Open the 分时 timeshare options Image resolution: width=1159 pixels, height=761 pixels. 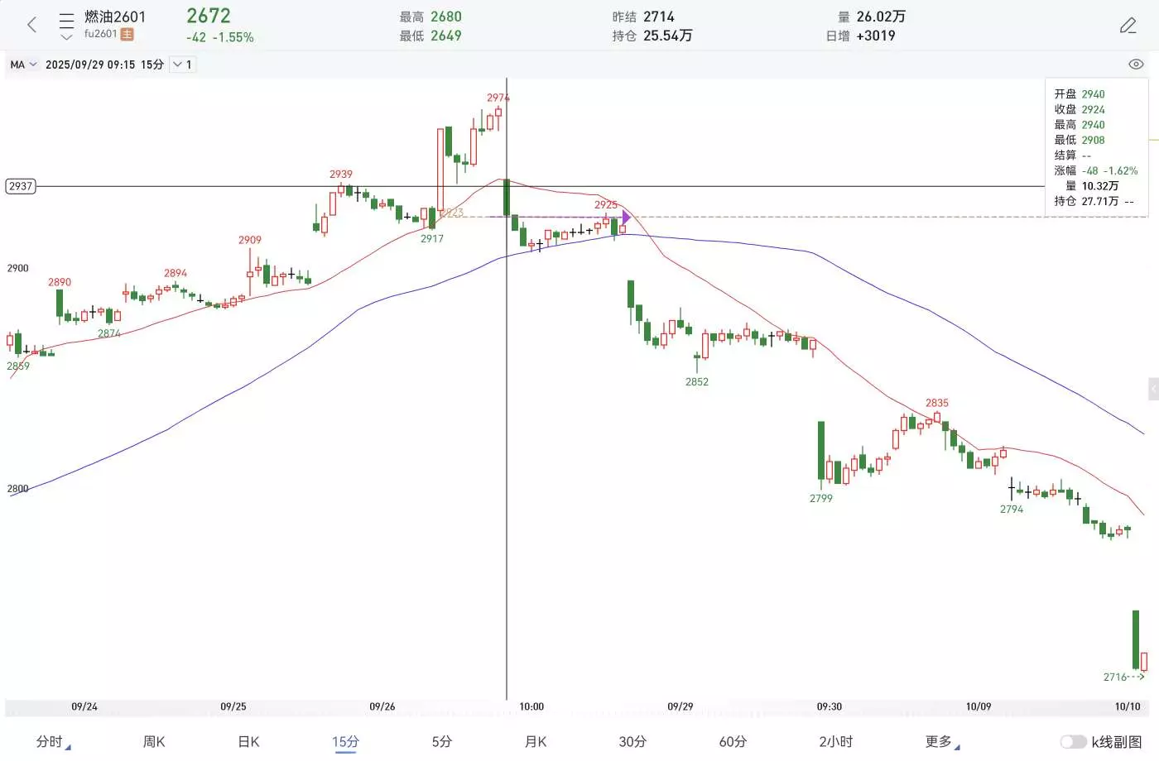(51, 742)
